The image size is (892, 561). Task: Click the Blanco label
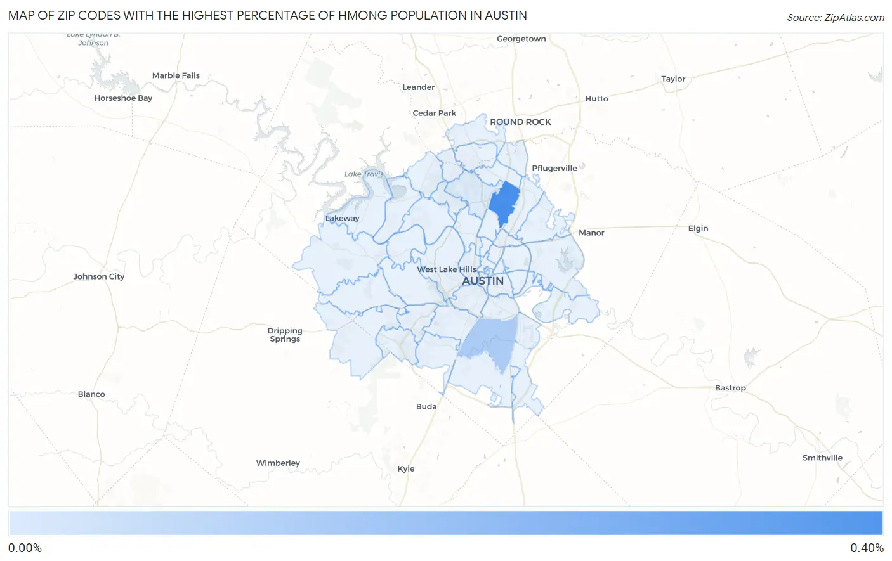[x=91, y=394]
